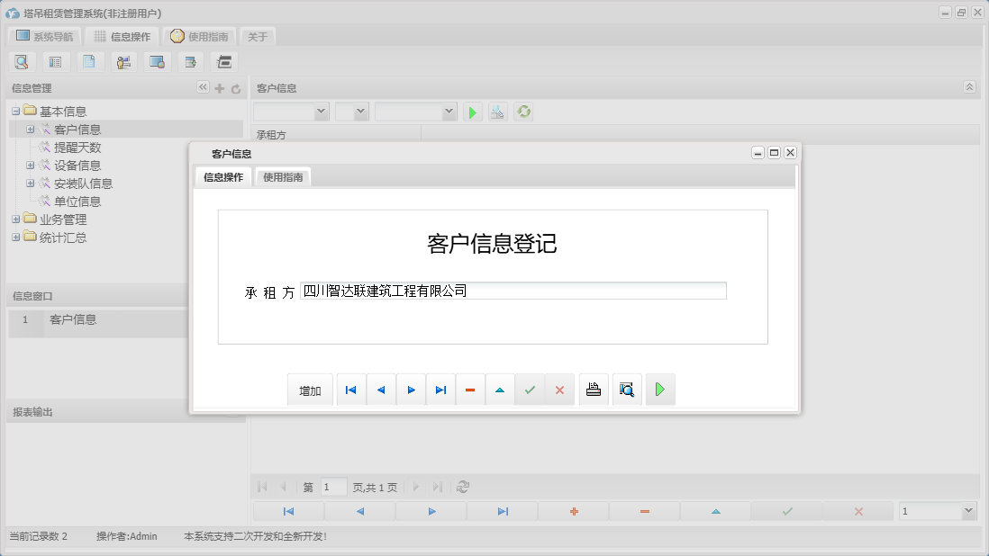
Task: Select the user management icon in the toolbar
Action: coord(122,61)
